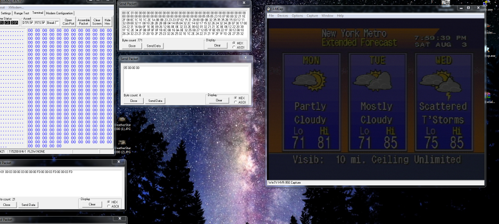Click the WinTV HVR-950 Capture status bar text

[285, 183]
